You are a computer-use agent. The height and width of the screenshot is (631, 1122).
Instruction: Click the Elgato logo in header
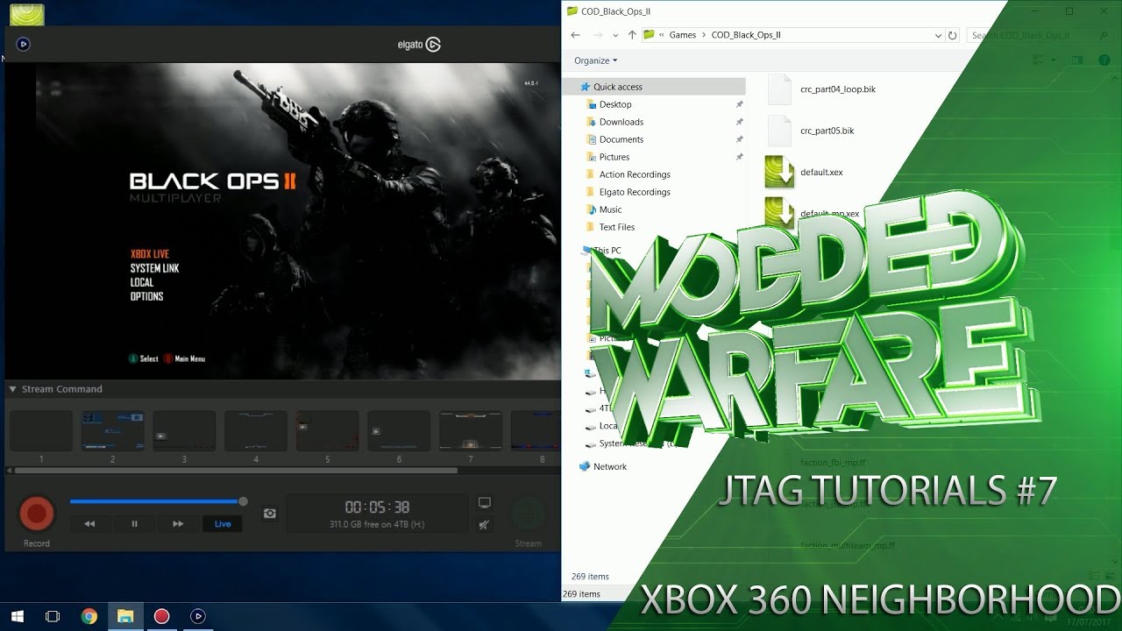click(x=420, y=45)
